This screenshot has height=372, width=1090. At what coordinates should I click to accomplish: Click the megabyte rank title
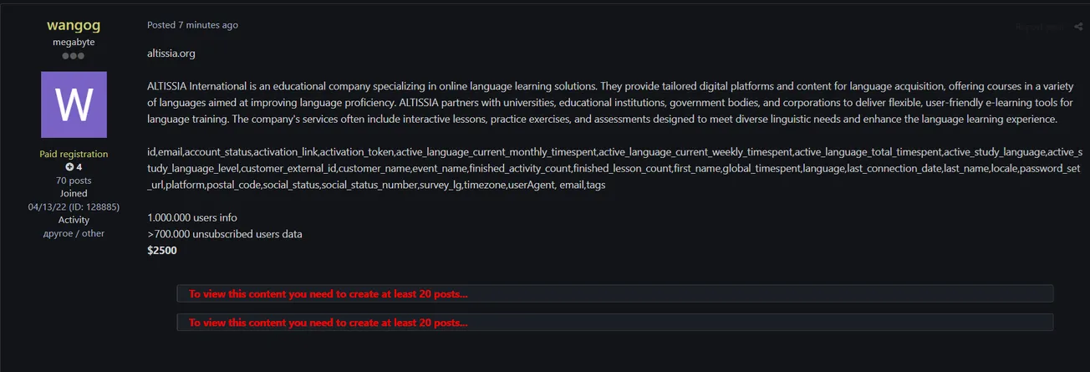pos(74,42)
